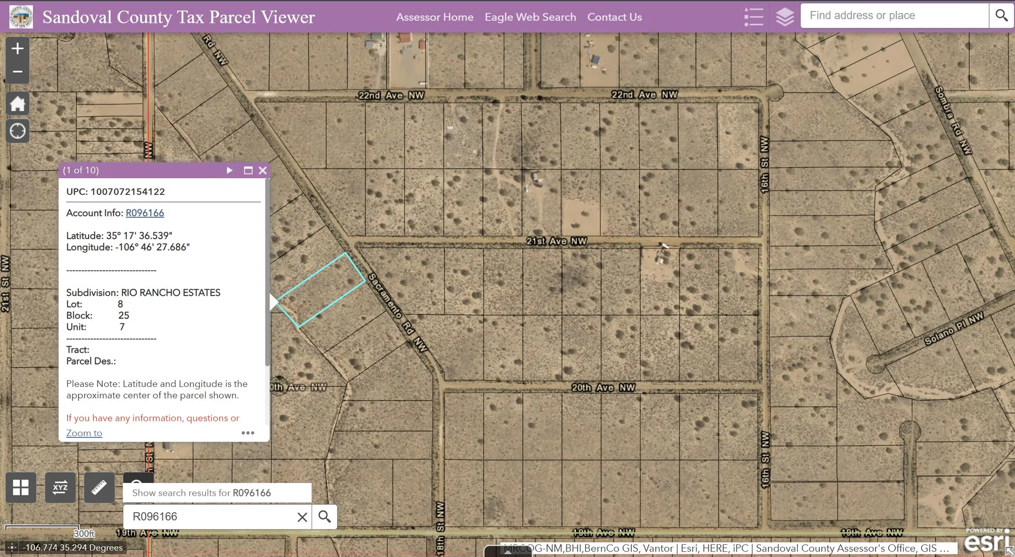Screen dimensions: 1015x557
Task: Open Assessor Home menu item
Action: [x=434, y=17]
